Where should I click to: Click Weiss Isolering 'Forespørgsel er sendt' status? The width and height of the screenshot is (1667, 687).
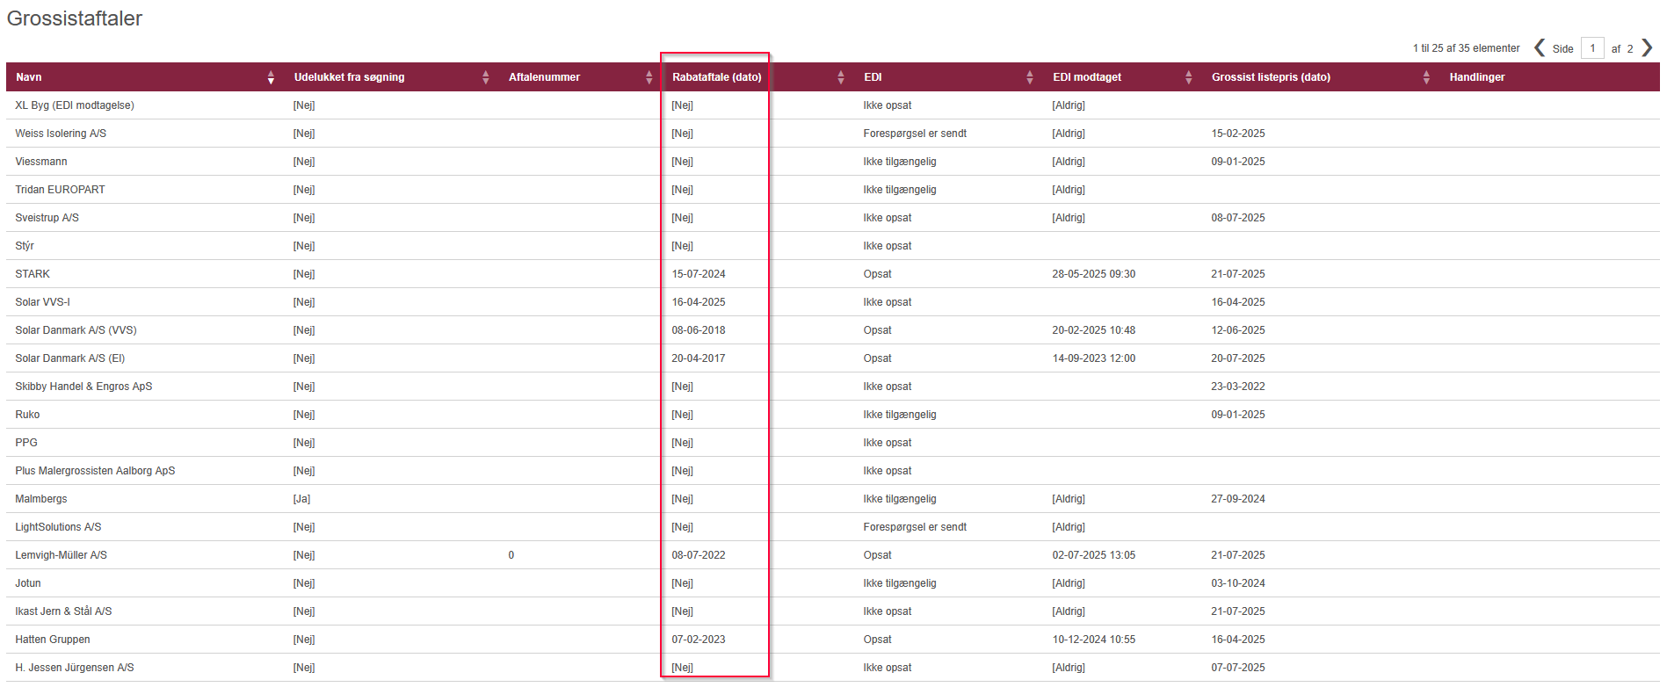click(x=915, y=134)
